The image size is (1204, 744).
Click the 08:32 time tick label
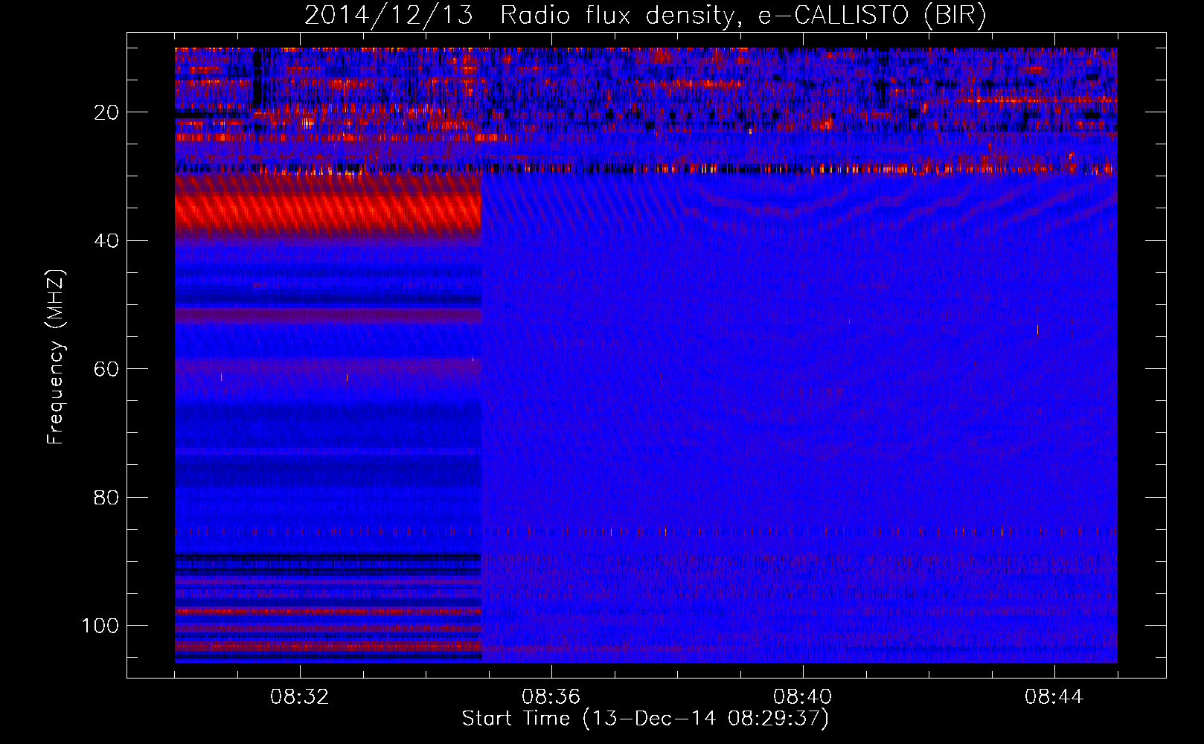click(x=299, y=697)
